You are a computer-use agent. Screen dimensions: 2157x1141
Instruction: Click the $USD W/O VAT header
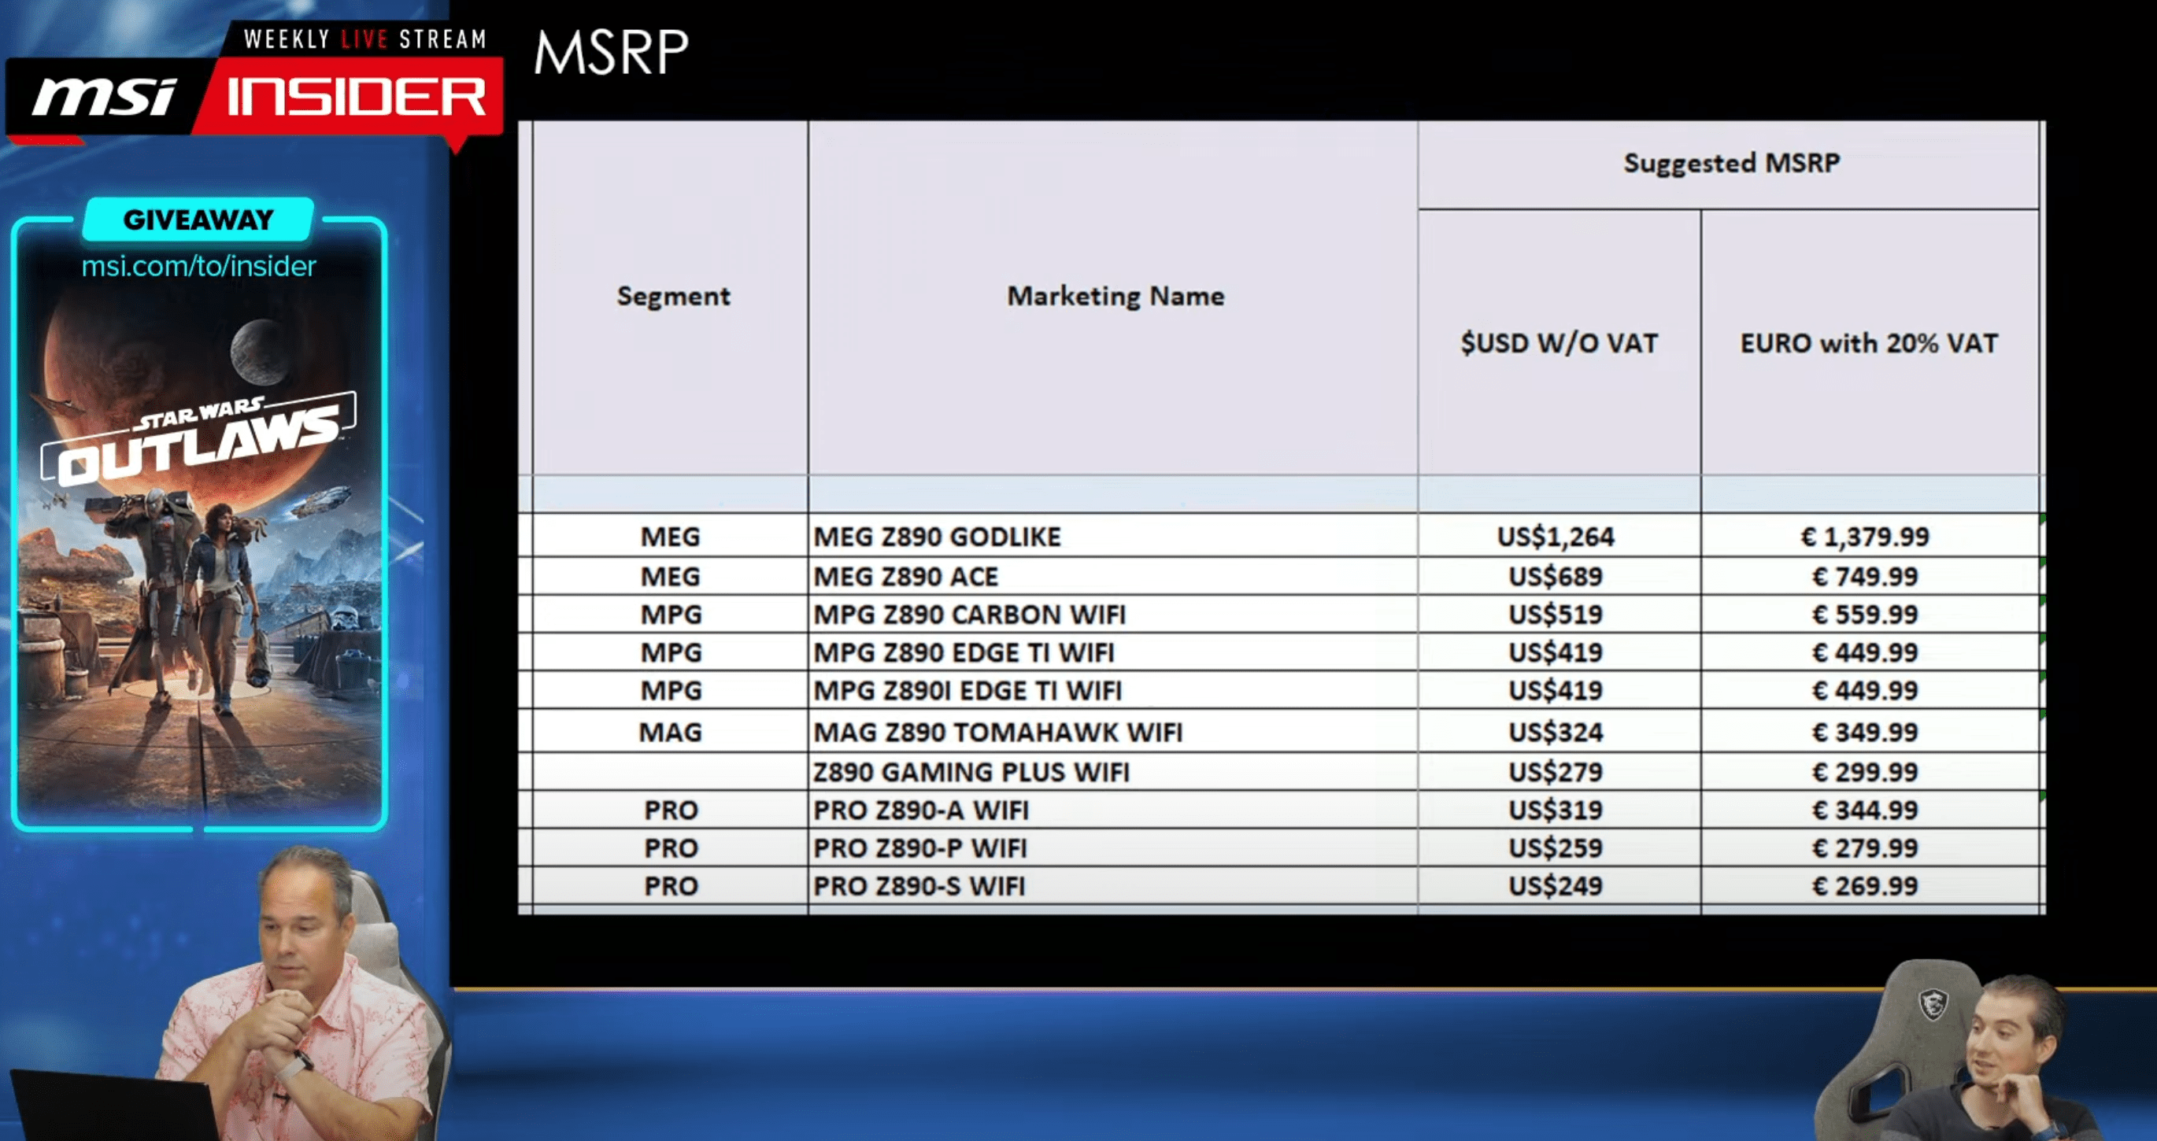(1559, 343)
